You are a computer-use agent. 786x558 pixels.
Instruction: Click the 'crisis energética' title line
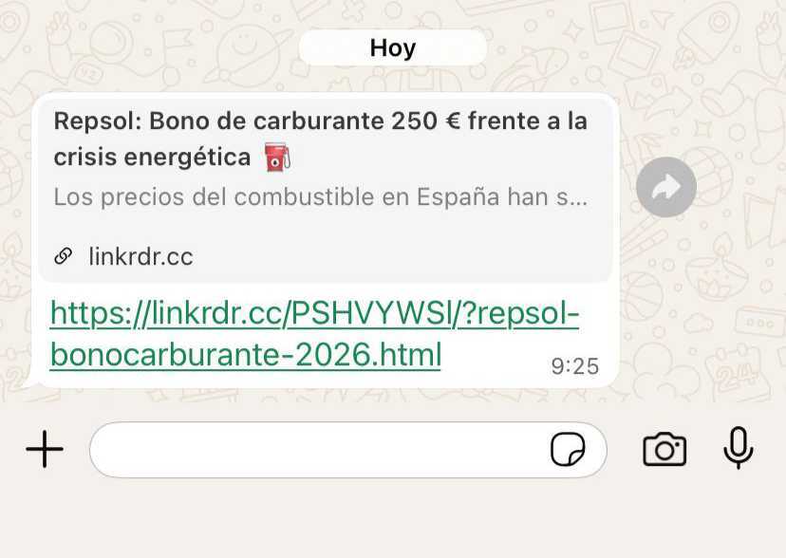click(x=152, y=158)
